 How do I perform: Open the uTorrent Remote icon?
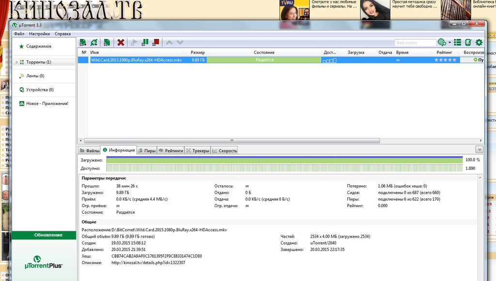pyautogui.click(x=468, y=42)
